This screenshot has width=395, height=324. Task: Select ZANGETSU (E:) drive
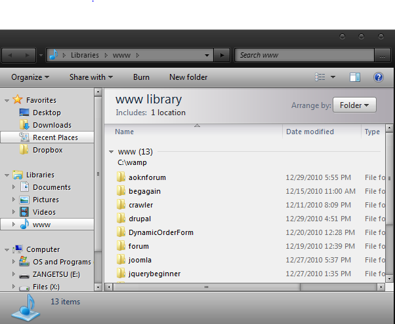click(56, 274)
